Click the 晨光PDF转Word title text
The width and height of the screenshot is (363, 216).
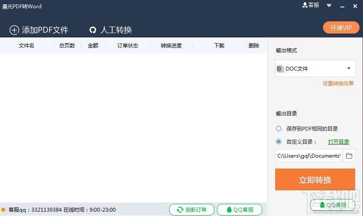pos(22,6)
